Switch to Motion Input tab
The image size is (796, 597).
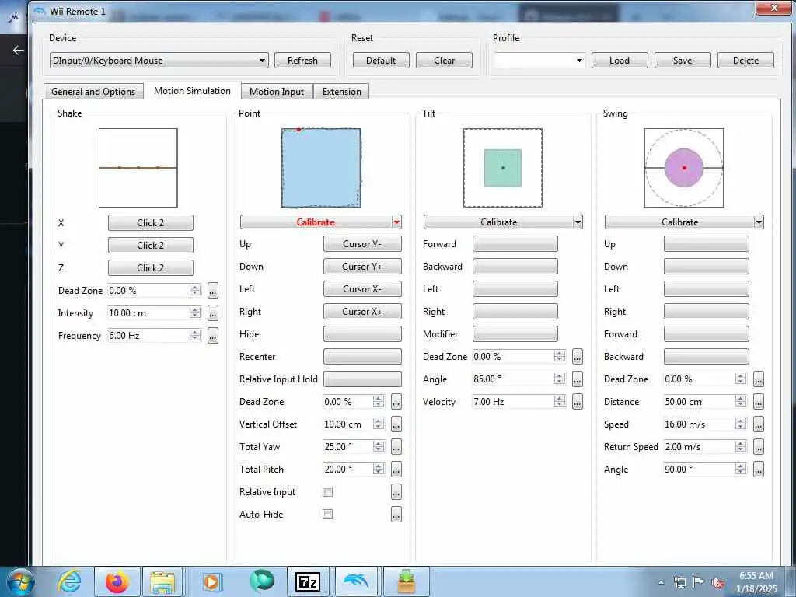(x=277, y=92)
